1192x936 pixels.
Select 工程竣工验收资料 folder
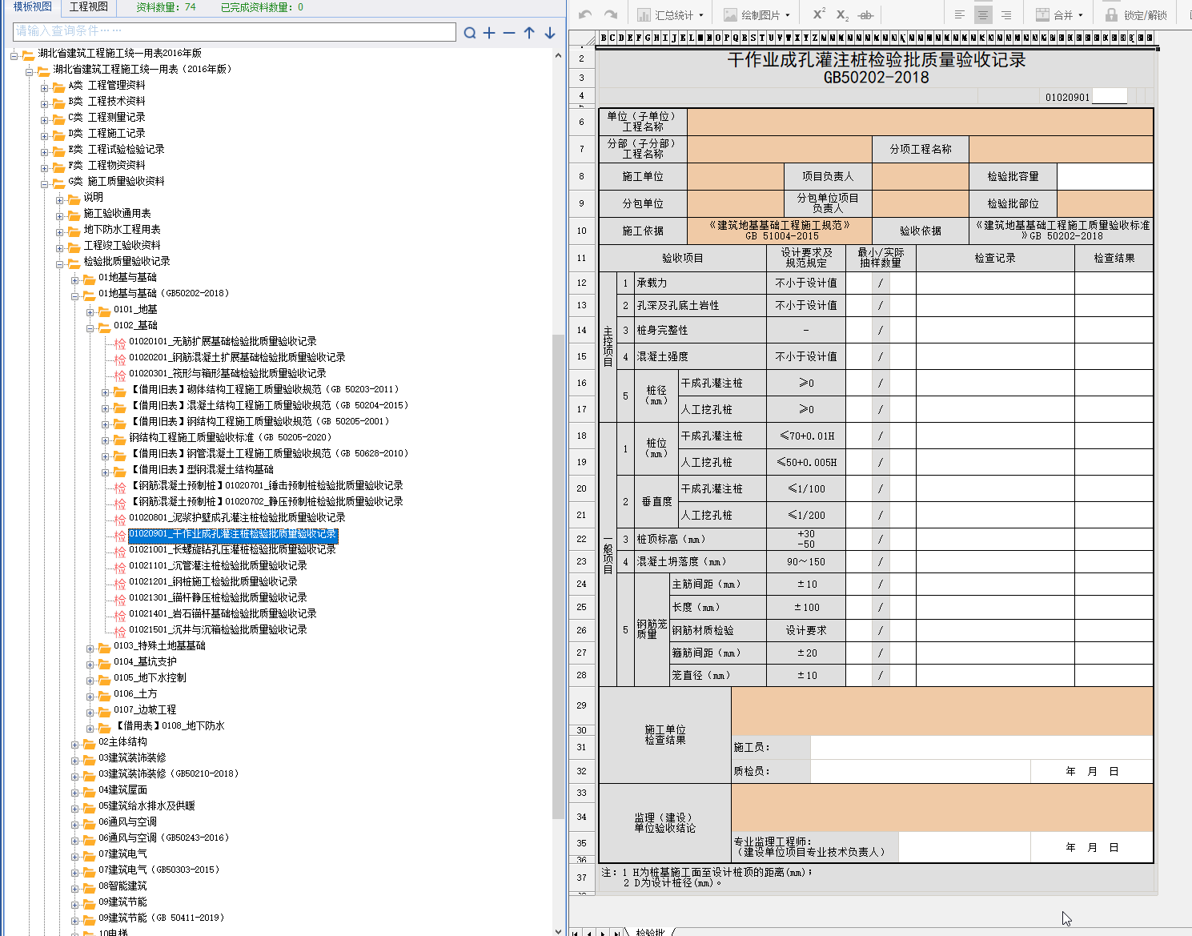pos(122,245)
